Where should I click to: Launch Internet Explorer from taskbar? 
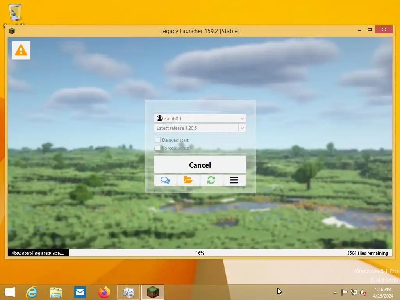click(32, 292)
